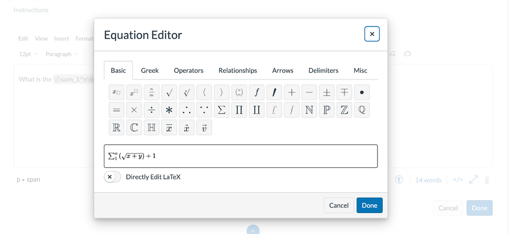Insert the integers ℤ symbol
Viewport: 509px width, 234px height.
pyautogui.click(x=344, y=110)
